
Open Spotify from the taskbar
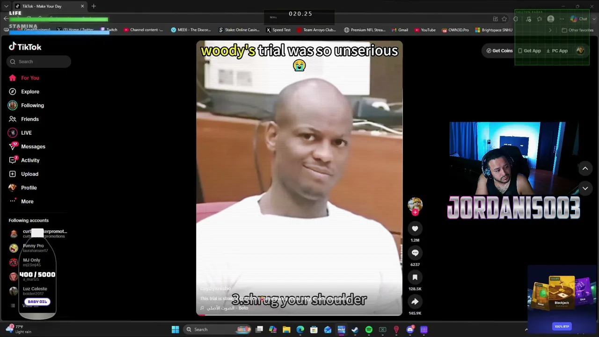tap(369, 330)
